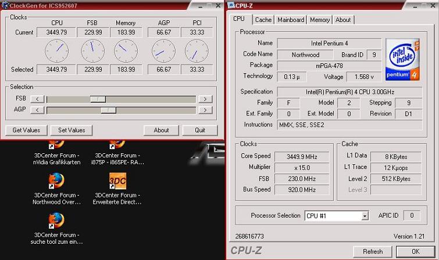Click the Revision value D1
This screenshot has height=260, width=439.
409,114
